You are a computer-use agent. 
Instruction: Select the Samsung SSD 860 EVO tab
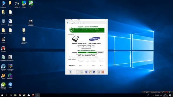point(76,23)
